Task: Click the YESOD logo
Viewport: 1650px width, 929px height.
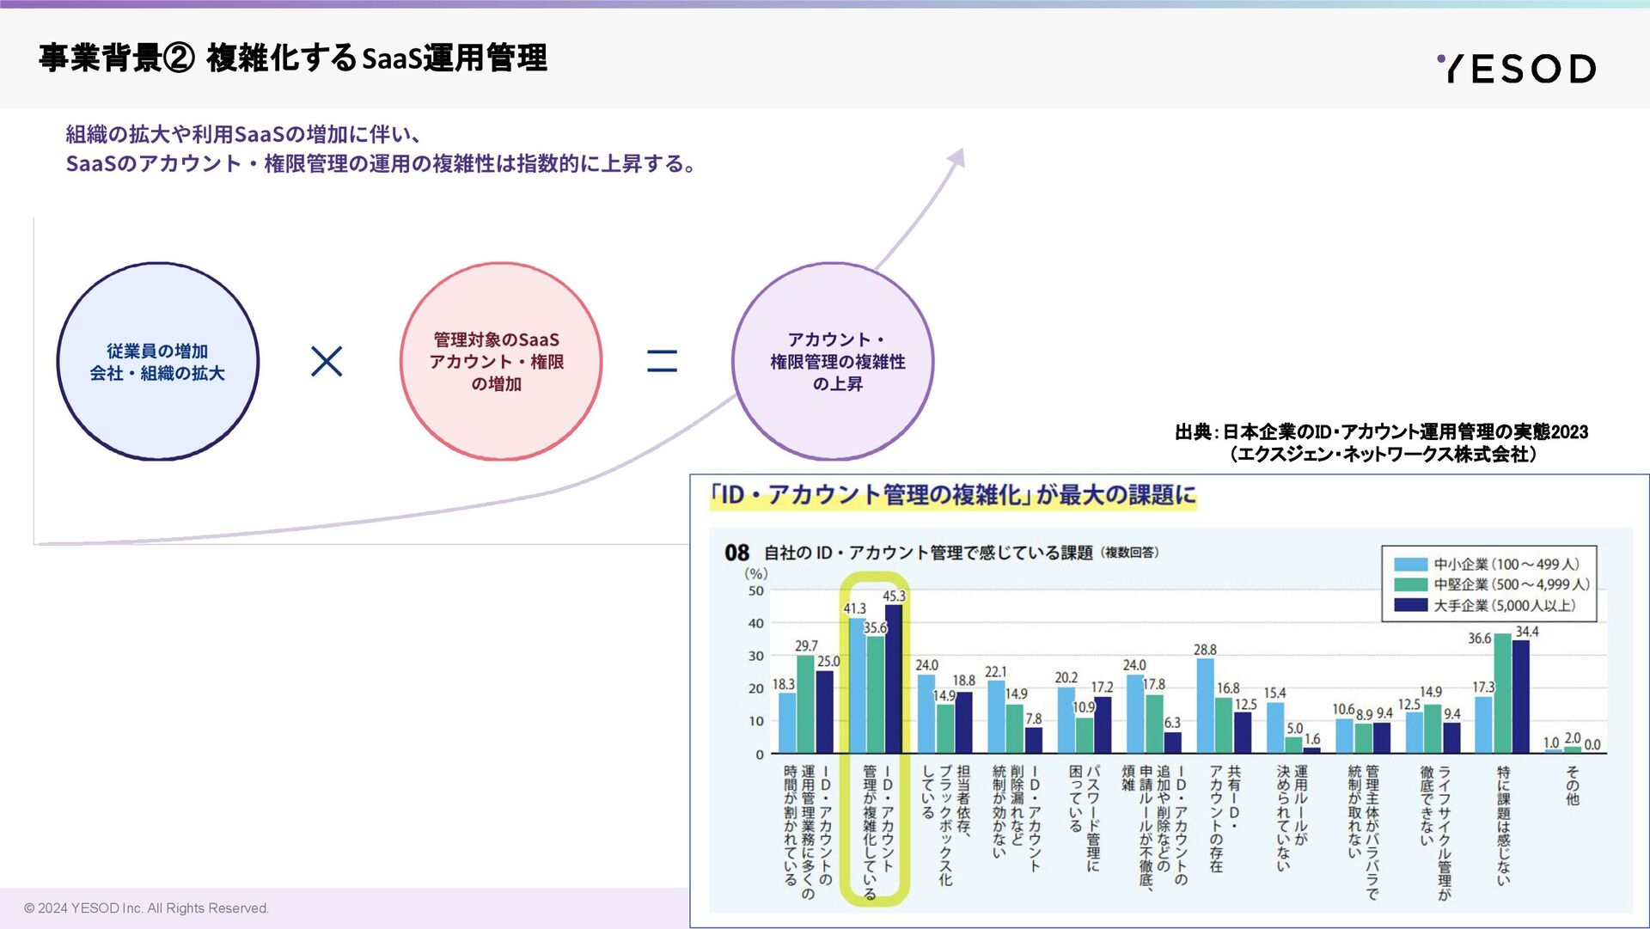Action: point(1516,69)
